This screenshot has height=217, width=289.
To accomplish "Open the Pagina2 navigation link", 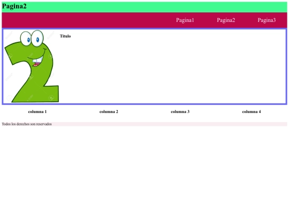I will [226, 20].
